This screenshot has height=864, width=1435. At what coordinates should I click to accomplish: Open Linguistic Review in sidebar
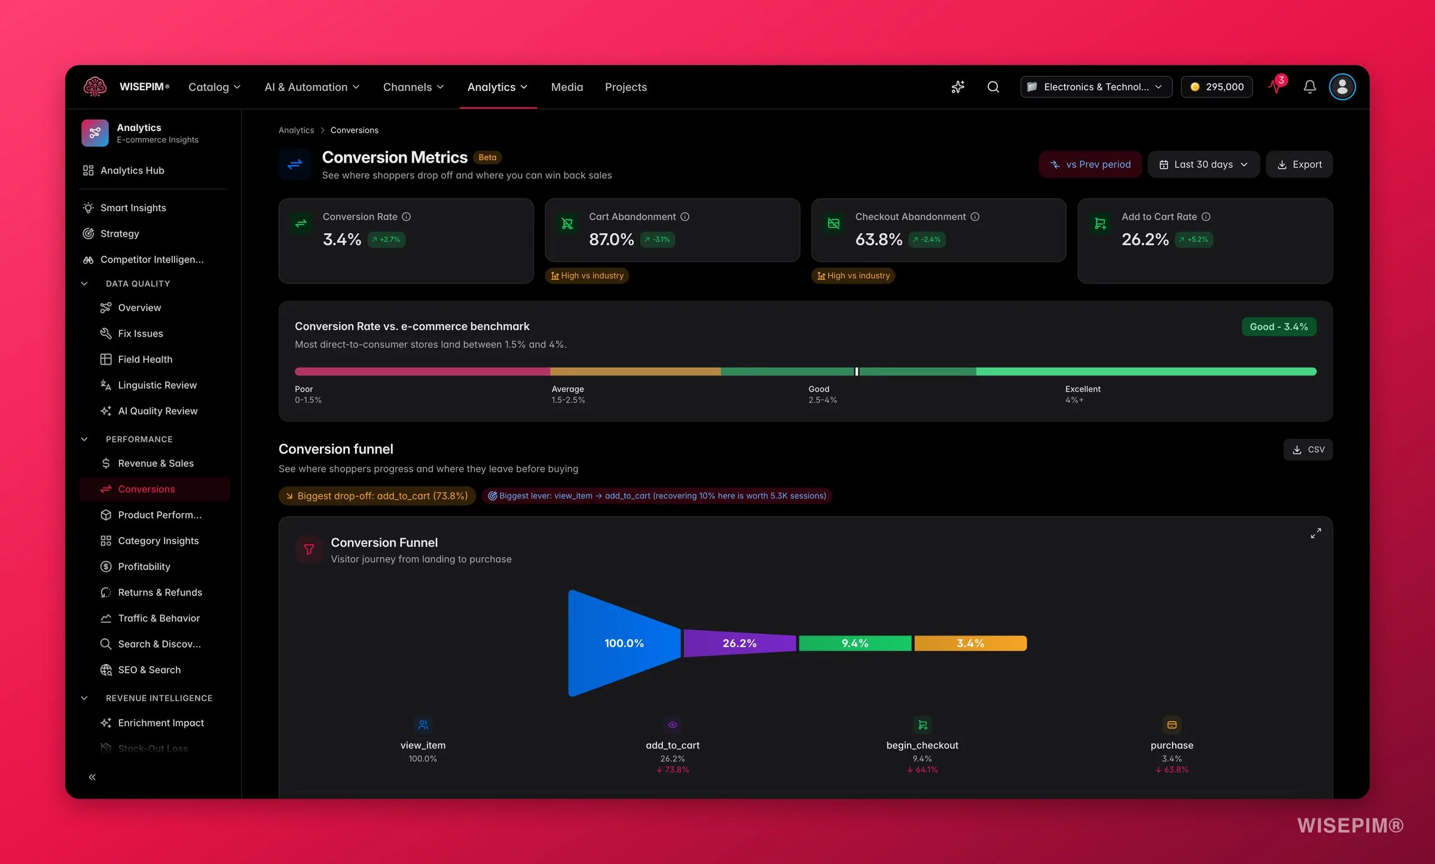[154, 385]
